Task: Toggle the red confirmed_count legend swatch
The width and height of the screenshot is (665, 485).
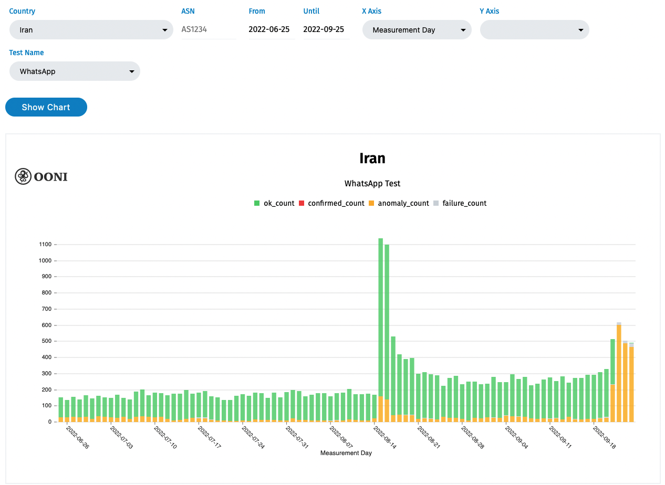Action: [x=302, y=203]
